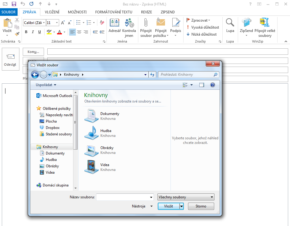Click the clear formatting eraser icon

[102, 23]
